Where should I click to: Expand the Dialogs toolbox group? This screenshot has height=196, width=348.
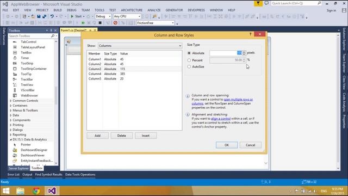tap(11, 130)
